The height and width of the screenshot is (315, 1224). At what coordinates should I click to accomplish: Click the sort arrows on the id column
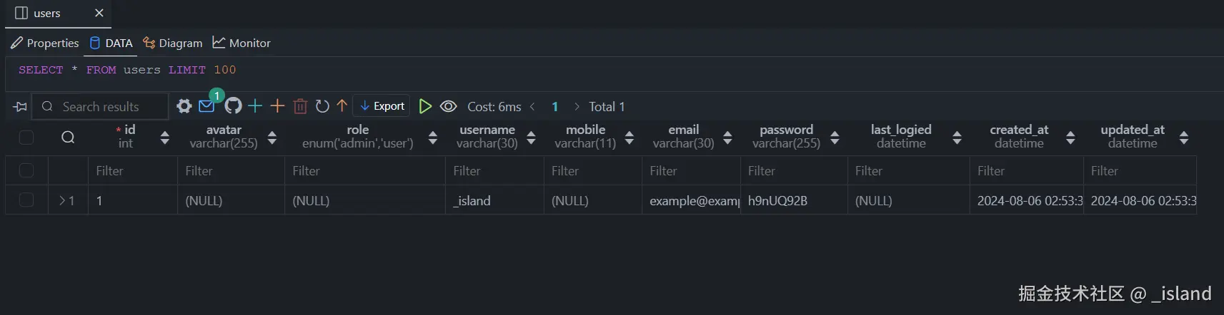[x=165, y=138]
